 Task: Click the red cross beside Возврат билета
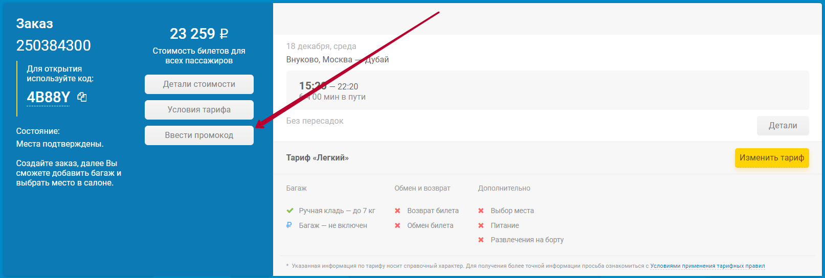[397, 211]
